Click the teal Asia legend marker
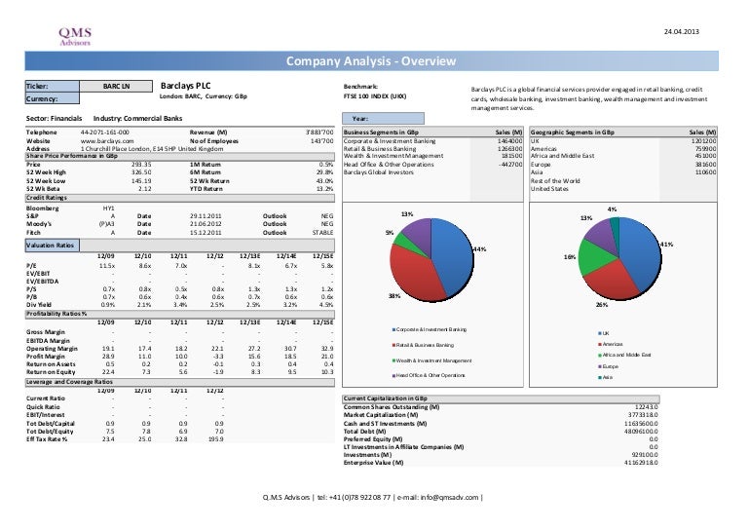 tap(599, 377)
